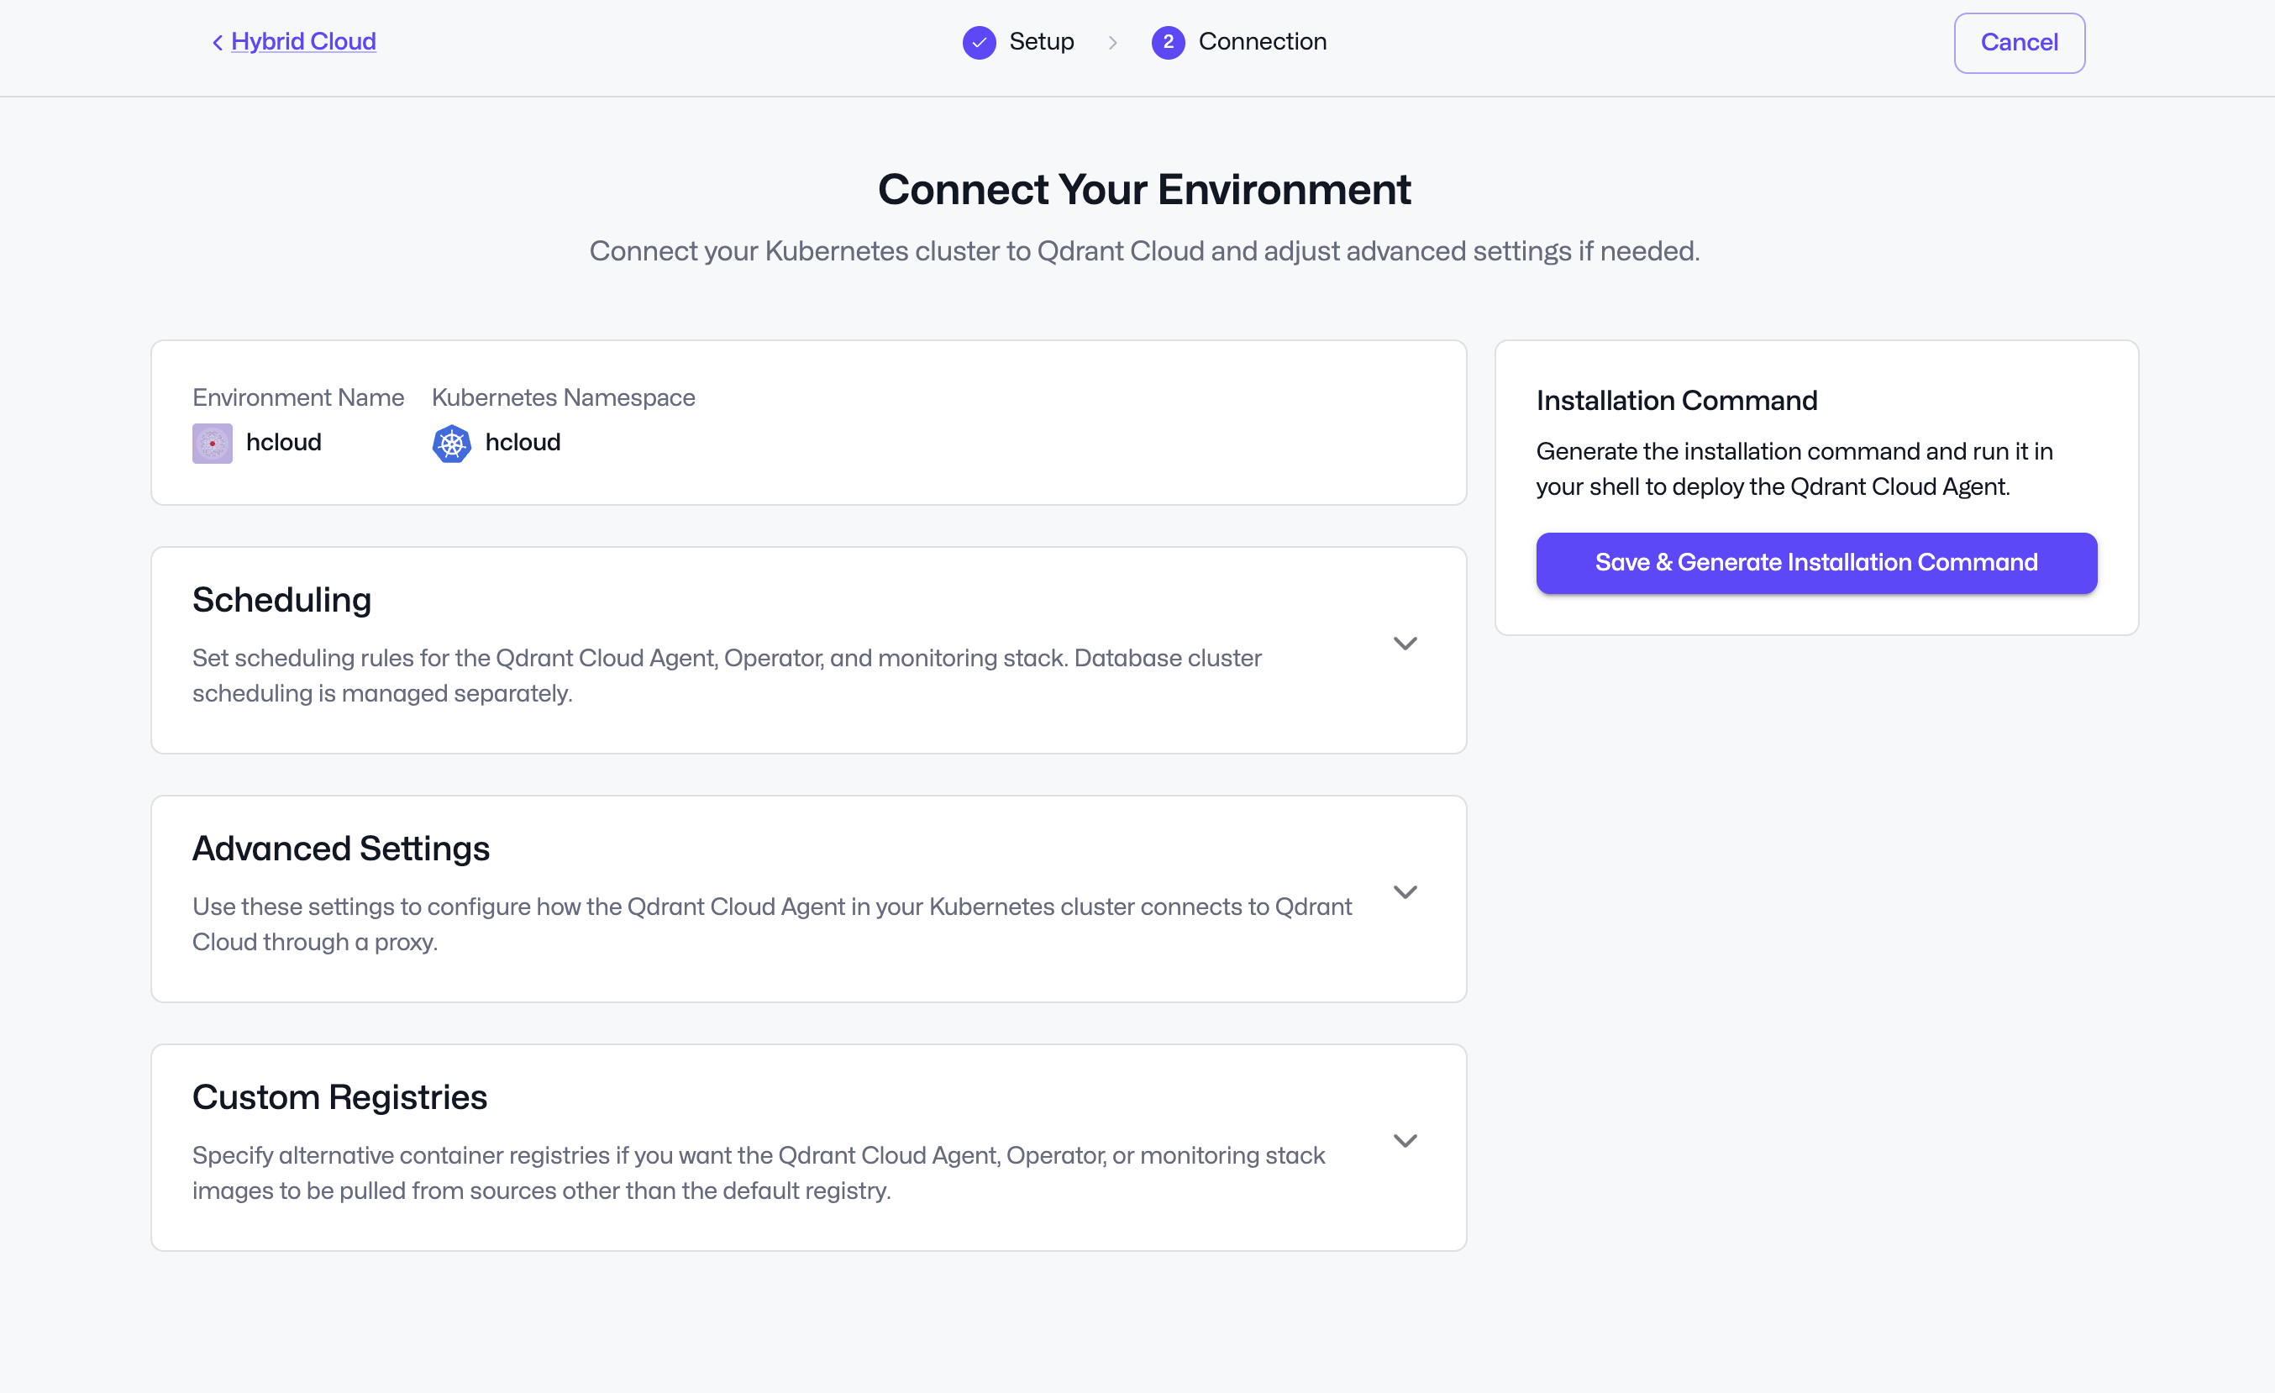2275x1393 pixels.
Task: Click the Scheduling heading
Action: [x=281, y=600]
